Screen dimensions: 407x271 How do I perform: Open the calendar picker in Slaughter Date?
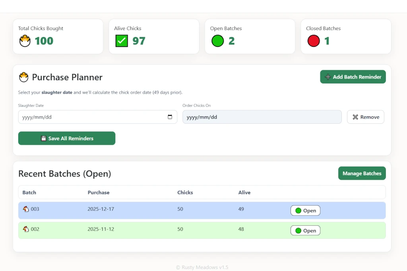click(x=170, y=117)
